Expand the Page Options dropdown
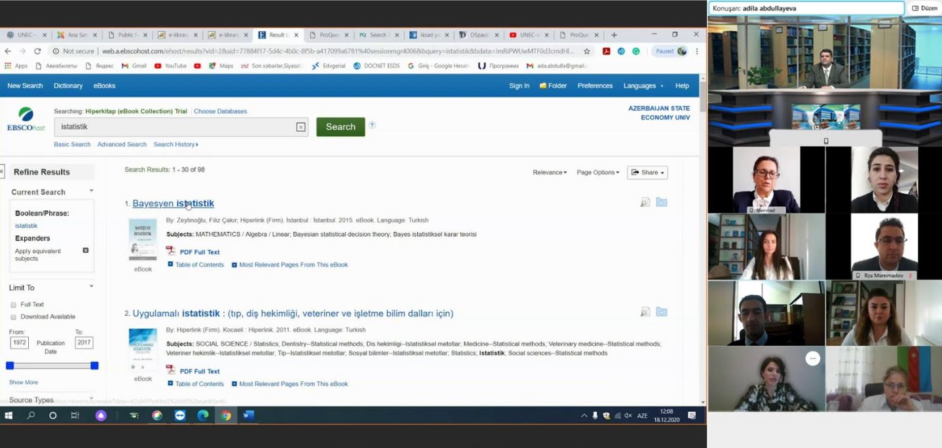 597,172
